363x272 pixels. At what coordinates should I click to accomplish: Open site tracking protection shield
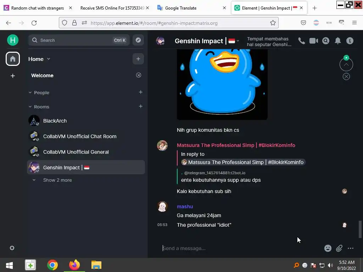[x=65, y=23]
